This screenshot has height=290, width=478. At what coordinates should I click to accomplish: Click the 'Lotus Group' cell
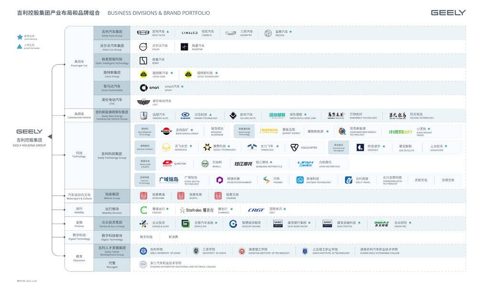(112, 74)
